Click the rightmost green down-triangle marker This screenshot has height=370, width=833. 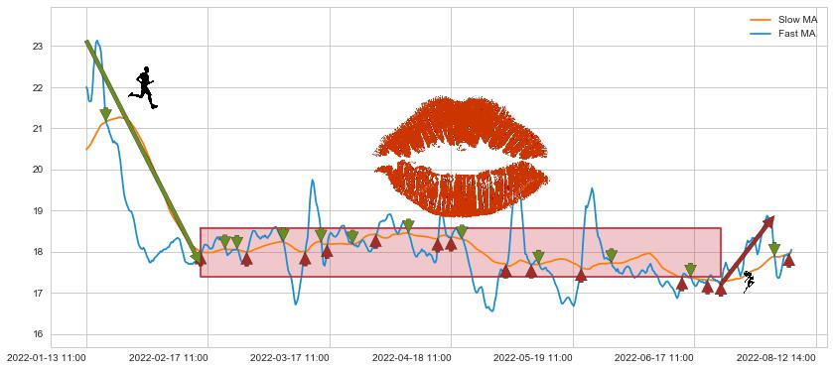(x=774, y=248)
